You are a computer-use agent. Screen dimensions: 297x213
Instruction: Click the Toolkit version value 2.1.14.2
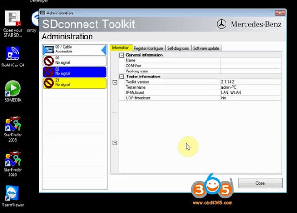click(x=228, y=82)
